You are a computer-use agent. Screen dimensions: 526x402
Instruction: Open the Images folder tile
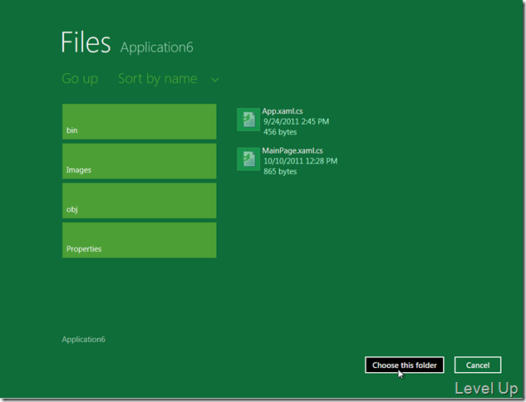tap(140, 161)
